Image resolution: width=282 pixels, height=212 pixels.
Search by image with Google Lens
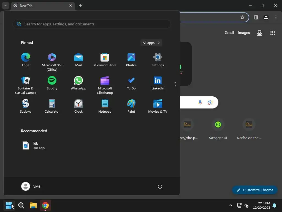click(x=210, y=103)
